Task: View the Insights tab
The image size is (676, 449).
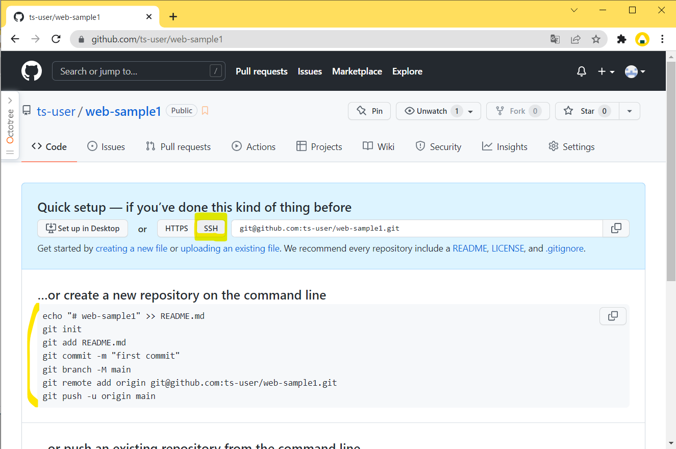Action: click(x=505, y=146)
